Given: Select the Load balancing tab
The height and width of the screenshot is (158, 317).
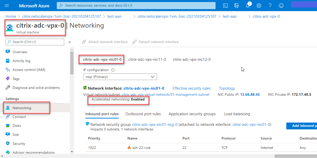Looking at the screenshot, I should (x=237, y=114).
